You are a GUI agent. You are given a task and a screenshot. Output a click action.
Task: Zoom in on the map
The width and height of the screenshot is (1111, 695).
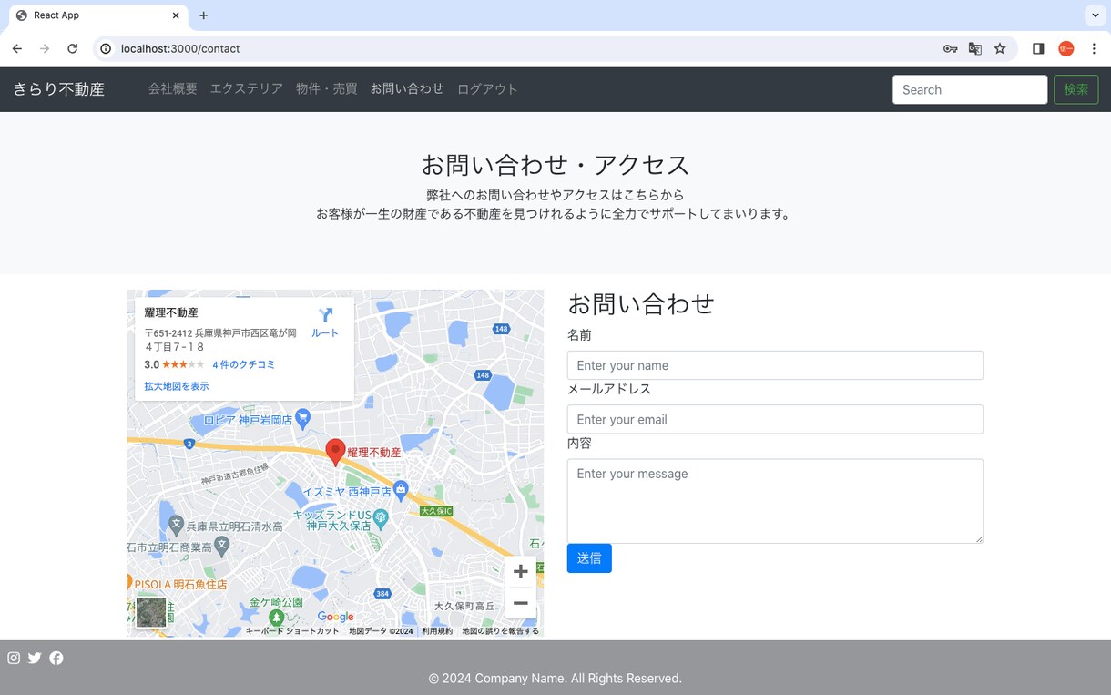click(520, 571)
